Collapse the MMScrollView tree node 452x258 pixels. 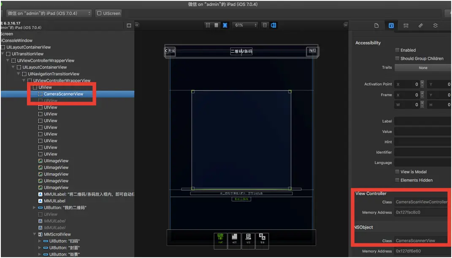tap(35, 234)
